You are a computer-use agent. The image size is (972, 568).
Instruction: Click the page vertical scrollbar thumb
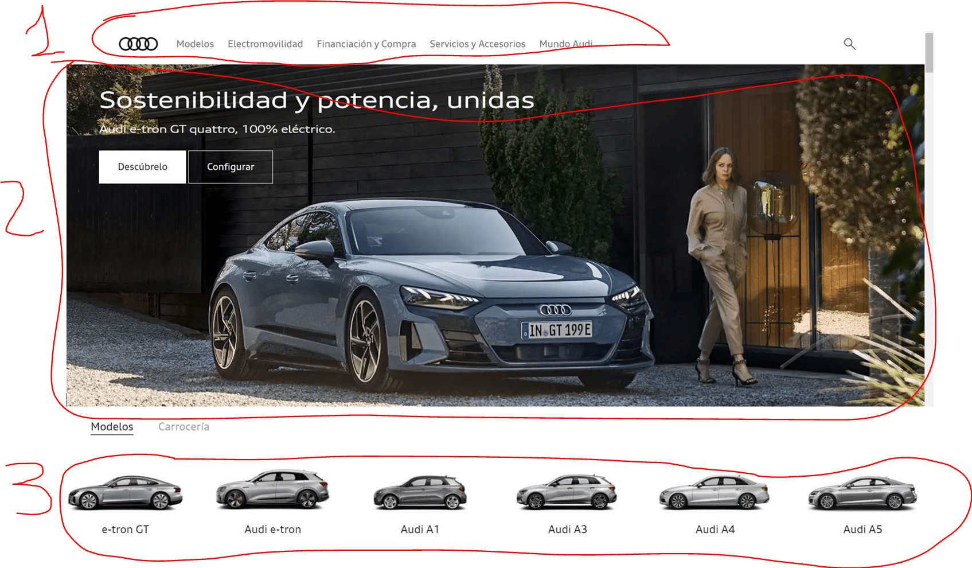929,52
